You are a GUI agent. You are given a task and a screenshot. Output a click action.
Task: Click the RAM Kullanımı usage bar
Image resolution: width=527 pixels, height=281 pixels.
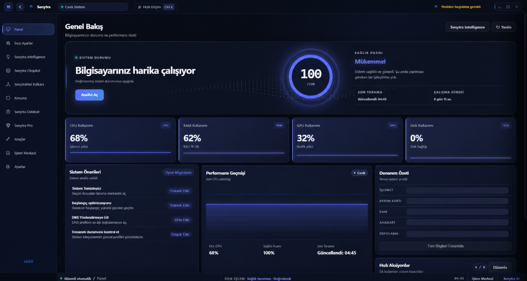pos(234,153)
